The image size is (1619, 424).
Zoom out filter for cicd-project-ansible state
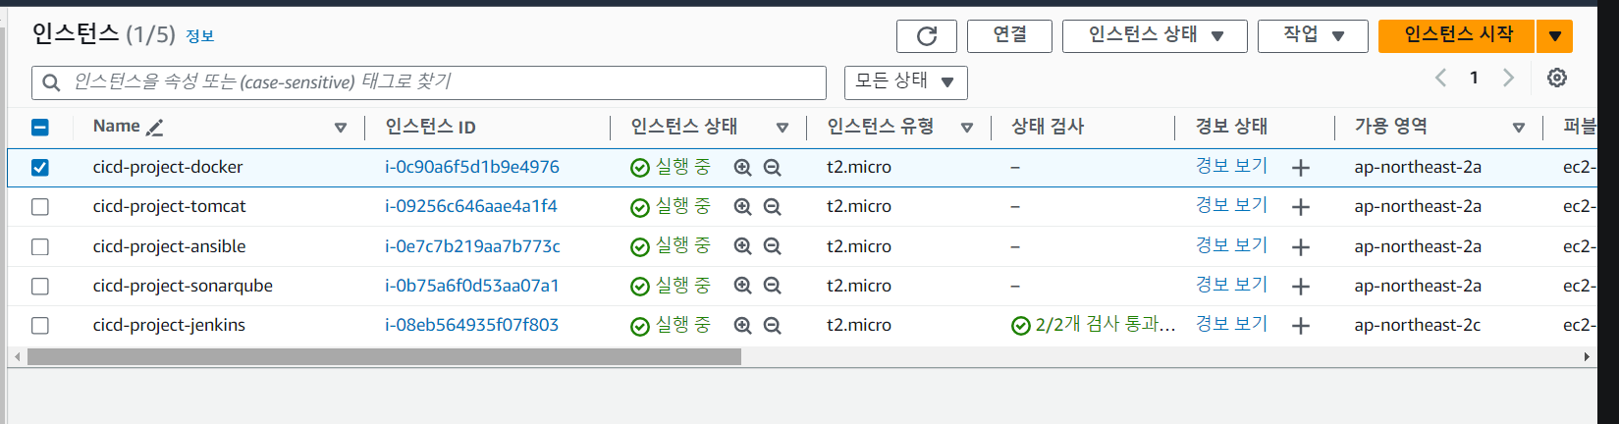(x=773, y=246)
